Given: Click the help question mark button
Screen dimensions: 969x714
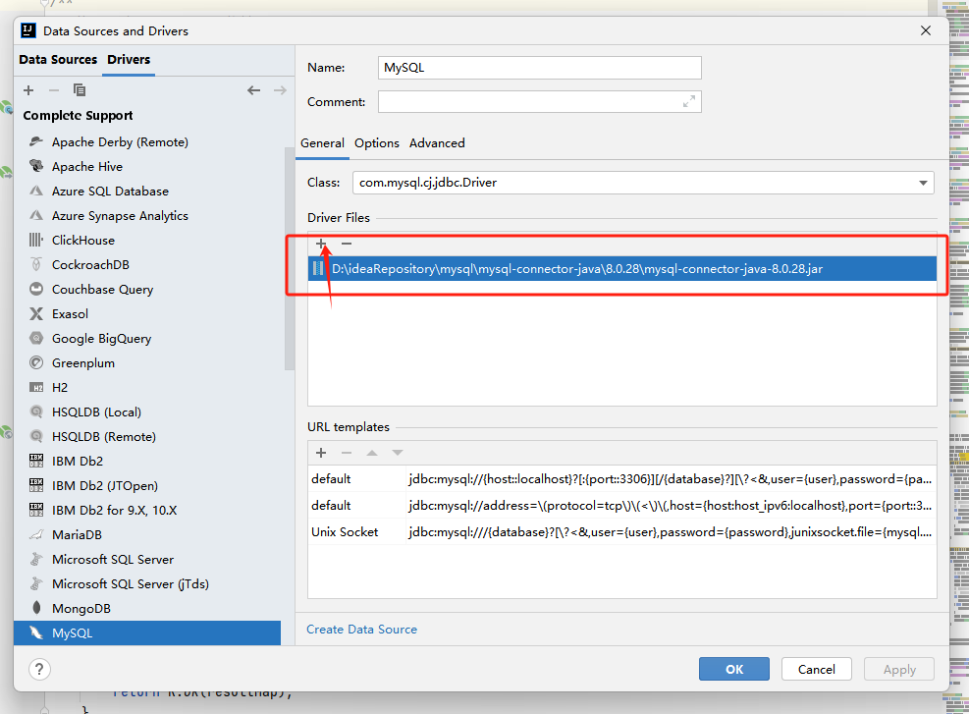Looking at the screenshot, I should coord(39,670).
